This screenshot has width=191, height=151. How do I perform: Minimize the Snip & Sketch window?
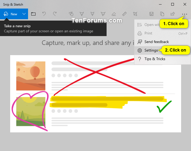(x=160, y=4)
